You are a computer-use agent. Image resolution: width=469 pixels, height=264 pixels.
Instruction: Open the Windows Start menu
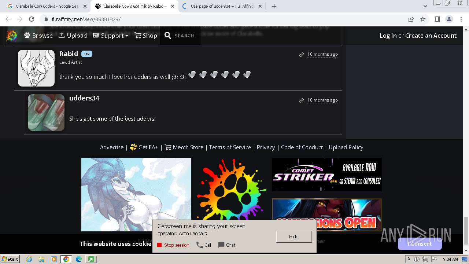click(x=10, y=259)
